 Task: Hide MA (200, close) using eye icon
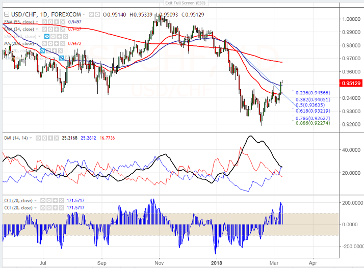pos(44,44)
